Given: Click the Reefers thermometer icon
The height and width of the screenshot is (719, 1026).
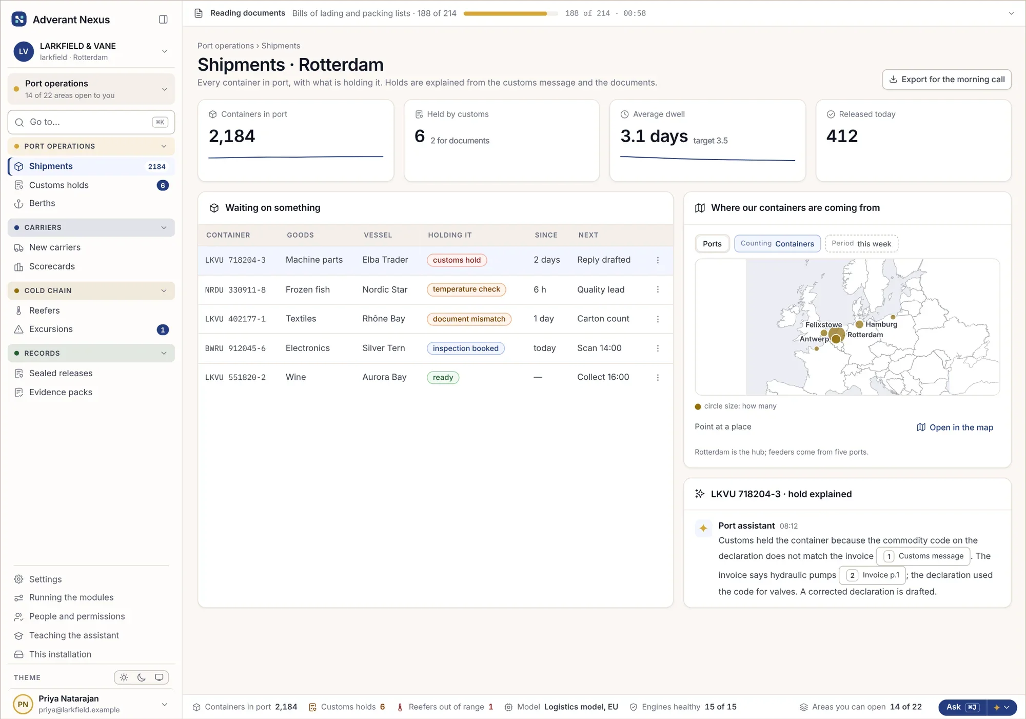Looking at the screenshot, I should point(19,310).
